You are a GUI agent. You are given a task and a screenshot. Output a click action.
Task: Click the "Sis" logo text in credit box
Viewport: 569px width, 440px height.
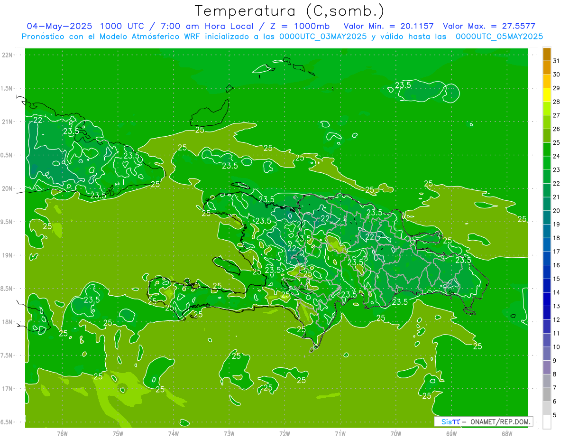[446, 421]
